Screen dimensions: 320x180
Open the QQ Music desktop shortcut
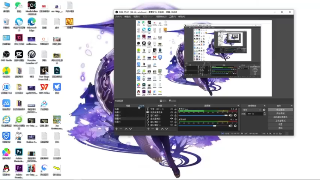coord(6,72)
